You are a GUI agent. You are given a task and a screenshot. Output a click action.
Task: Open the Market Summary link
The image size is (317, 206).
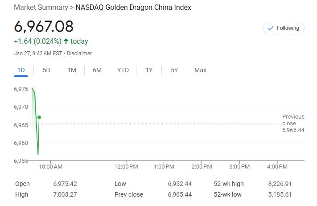coord(41,8)
